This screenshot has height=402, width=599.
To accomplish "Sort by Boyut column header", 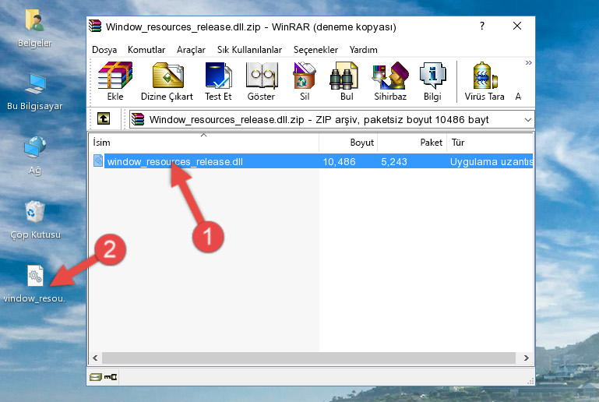I will click(348, 143).
